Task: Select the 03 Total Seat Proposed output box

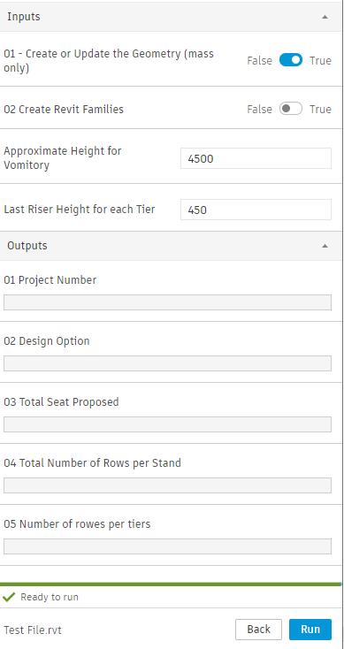Action: point(167,424)
